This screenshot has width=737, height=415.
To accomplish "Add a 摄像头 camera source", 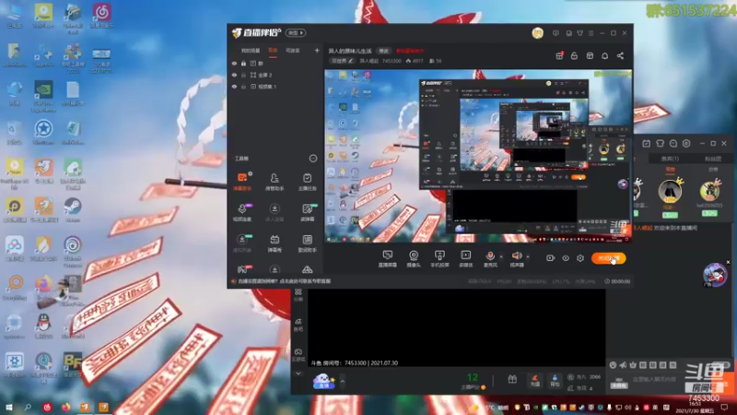I will tap(413, 258).
